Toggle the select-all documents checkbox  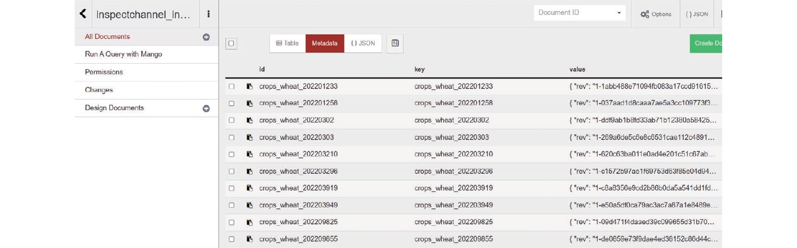(231, 43)
